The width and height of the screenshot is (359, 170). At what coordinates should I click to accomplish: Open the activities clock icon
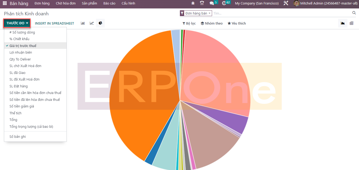click(224, 3)
